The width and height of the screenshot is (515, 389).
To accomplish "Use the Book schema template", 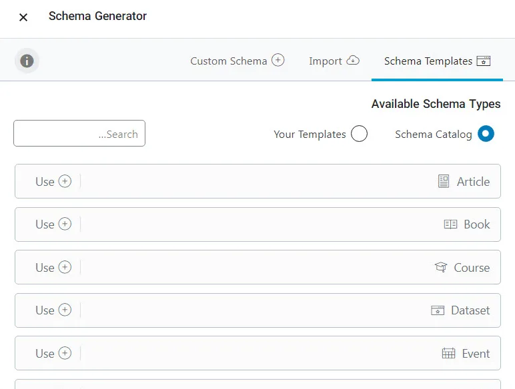I will 53,224.
